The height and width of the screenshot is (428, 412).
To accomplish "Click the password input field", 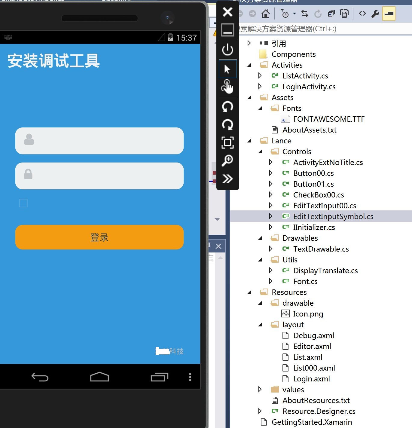I will (x=99, y=176).
